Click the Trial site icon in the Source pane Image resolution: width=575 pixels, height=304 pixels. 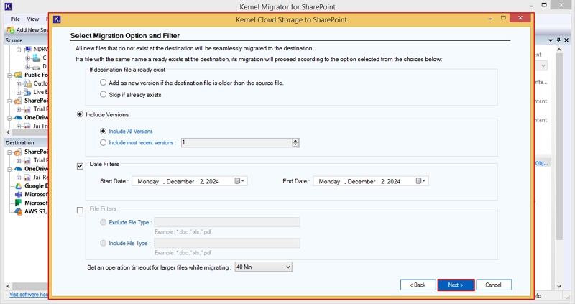[x=27, y=109]
